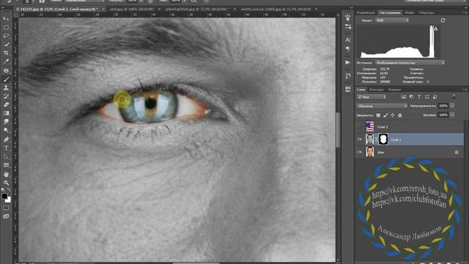
Task: Click the histogram cached data warning triangle
Action: (x=436, y=29)
